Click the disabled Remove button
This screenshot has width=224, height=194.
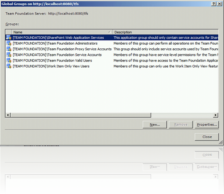[x=181, y=125]
